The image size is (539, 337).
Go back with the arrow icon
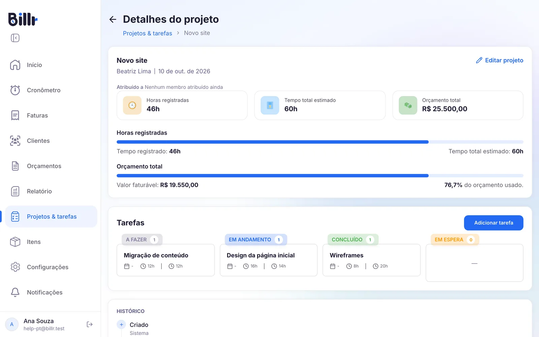(113, 20)
